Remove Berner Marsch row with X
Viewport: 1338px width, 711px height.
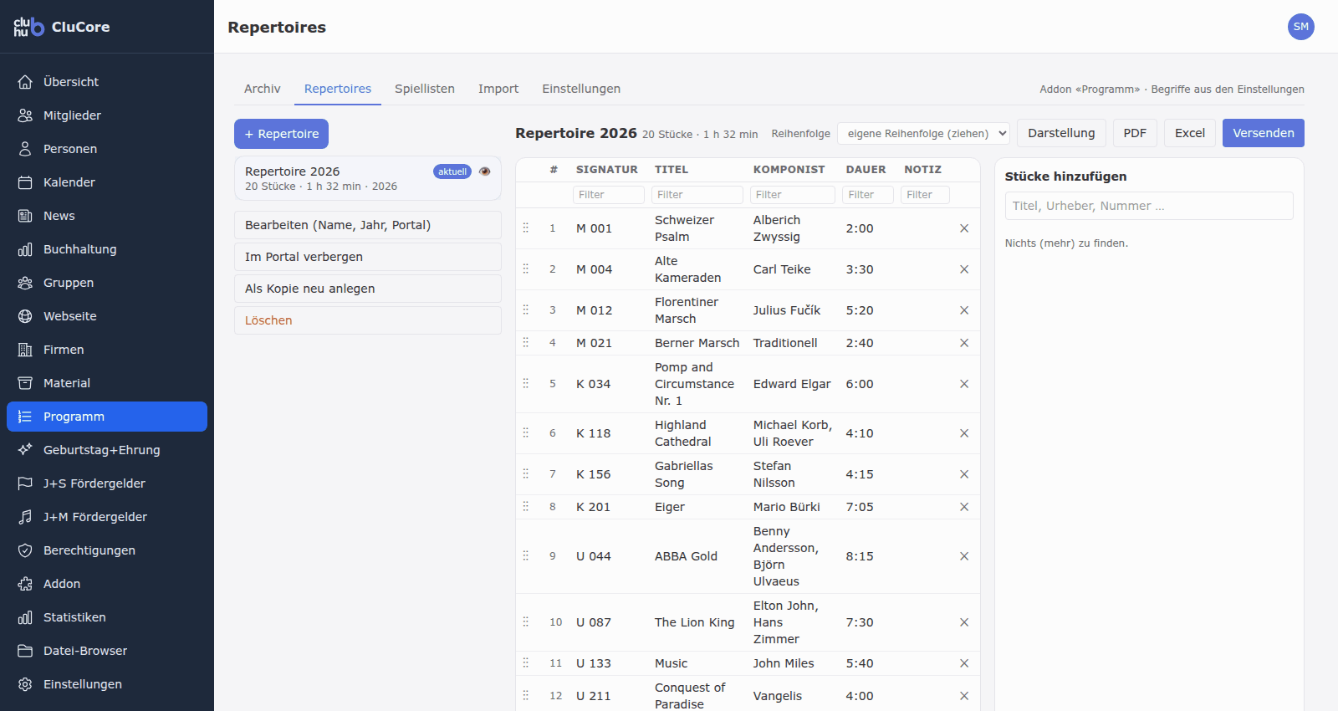pos(964,343)
